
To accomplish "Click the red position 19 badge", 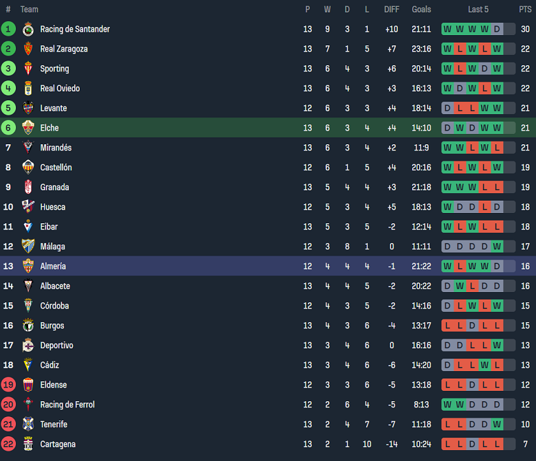I will click(x=8, y=385).
